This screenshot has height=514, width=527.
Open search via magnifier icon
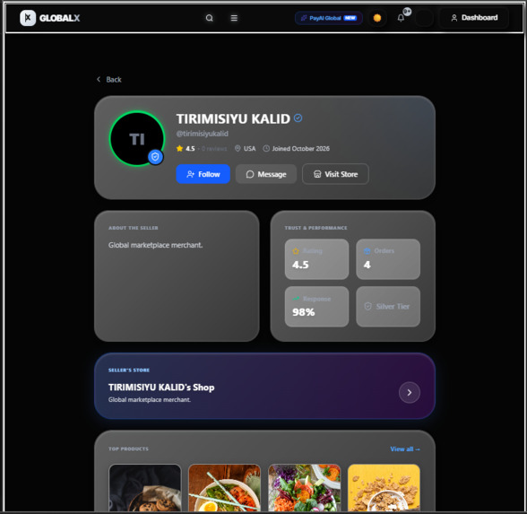[x=210, y=18]
